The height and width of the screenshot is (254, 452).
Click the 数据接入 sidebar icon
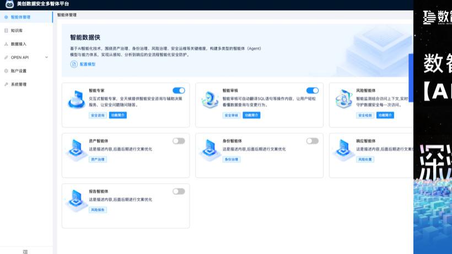click(6, 44)
